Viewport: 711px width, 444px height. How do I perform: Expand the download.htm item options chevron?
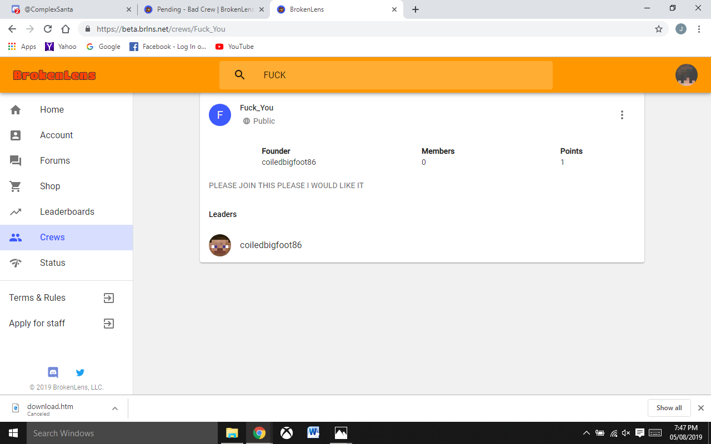115,408
